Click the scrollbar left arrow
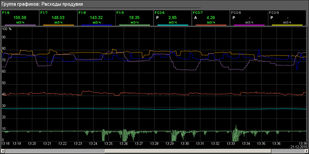Viewport: 309px width, 154px height. point(2,151)
